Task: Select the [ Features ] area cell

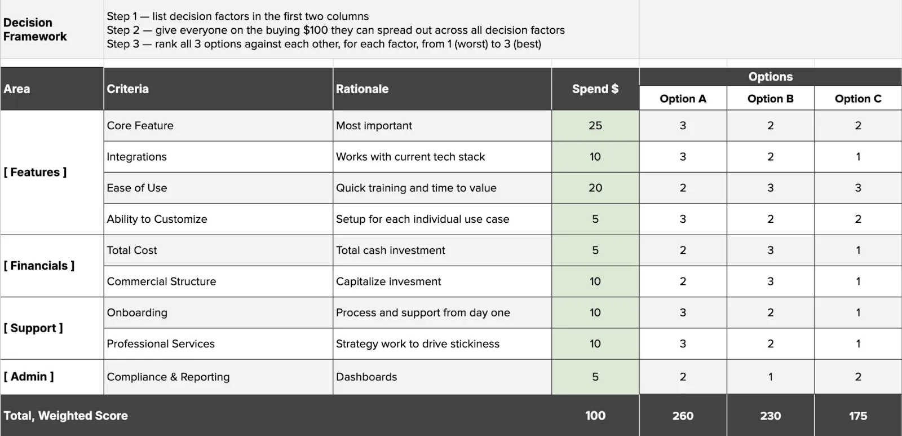Action: (52, 172)
